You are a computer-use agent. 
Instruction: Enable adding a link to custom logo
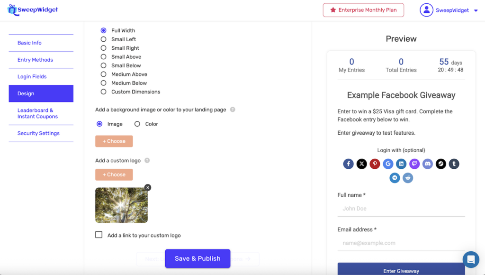(99, 235)
